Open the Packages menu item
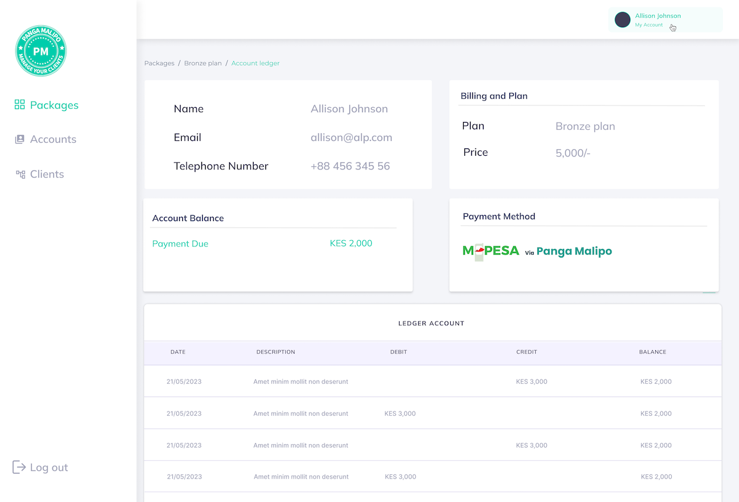Viewport: 739px width, 502px height. pyautogui.click(x=54, y=105)
